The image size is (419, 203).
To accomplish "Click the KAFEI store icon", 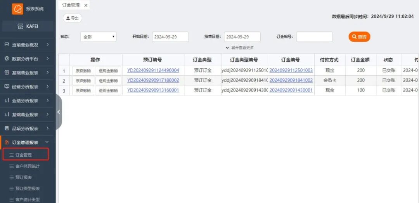I will point(21,26).
